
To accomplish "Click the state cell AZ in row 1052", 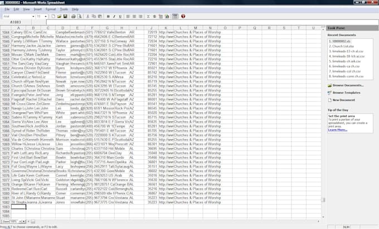I will click(137, 68).
